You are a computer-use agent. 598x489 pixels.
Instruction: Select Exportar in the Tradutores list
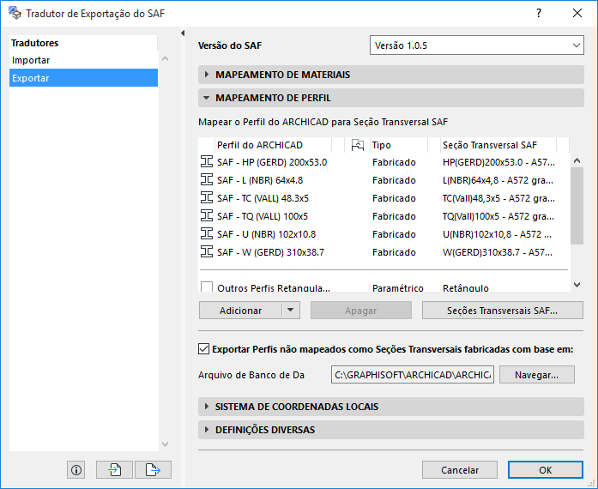pyautogui.click(x=83, y=78)
